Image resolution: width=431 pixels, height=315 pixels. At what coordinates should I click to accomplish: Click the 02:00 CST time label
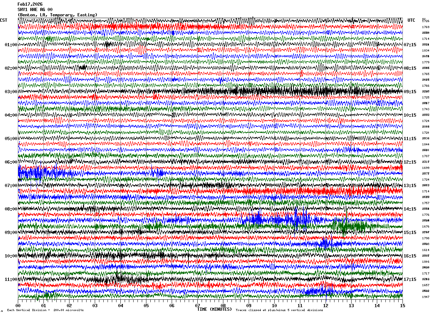[x=11, y=68]
